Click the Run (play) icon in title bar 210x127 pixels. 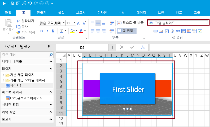4,3
